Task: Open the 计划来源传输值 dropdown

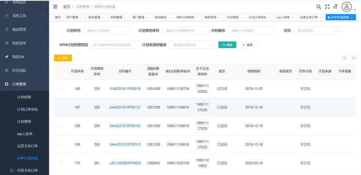Action: 193,45
